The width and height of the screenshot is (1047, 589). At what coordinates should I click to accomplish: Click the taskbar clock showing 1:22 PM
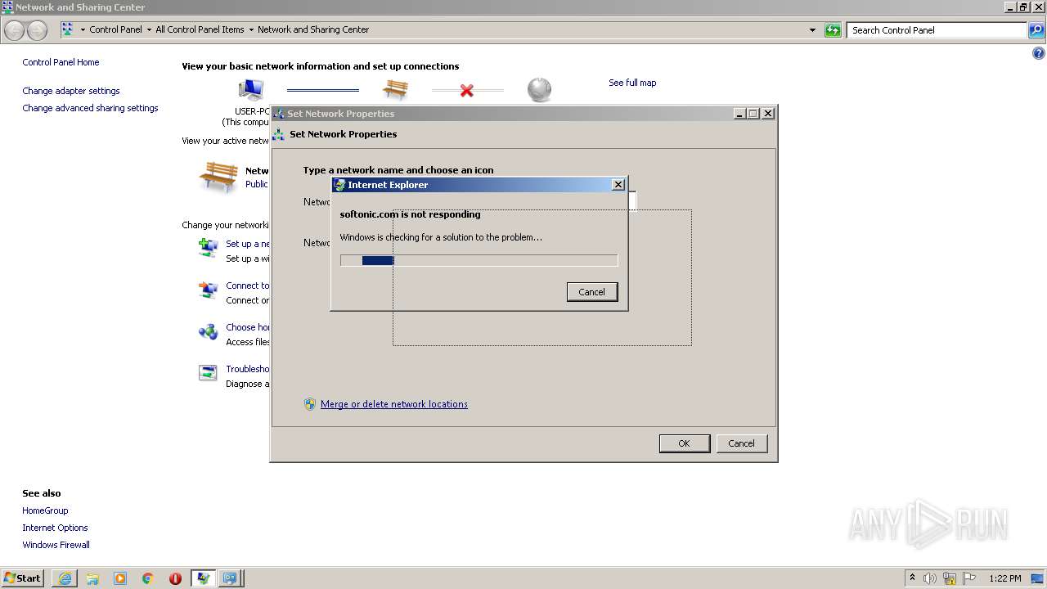coord(1004,578)
